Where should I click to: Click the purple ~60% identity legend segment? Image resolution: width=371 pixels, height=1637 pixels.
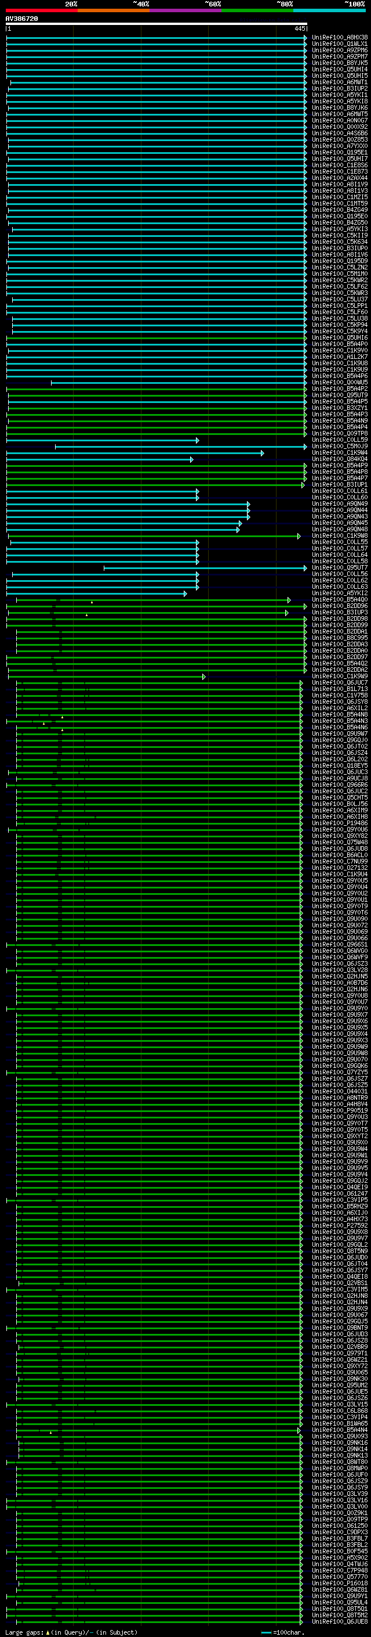186,10
